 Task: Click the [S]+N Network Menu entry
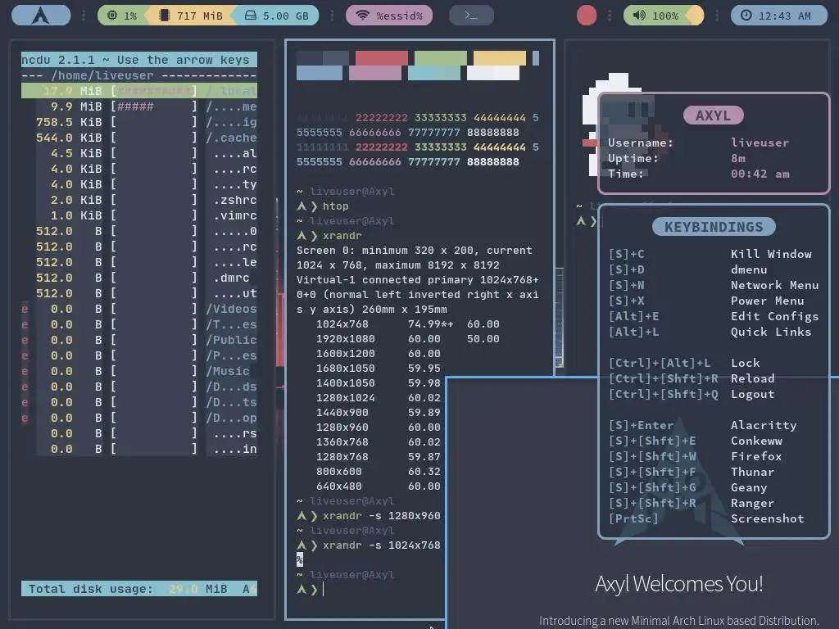pos(714,285)
